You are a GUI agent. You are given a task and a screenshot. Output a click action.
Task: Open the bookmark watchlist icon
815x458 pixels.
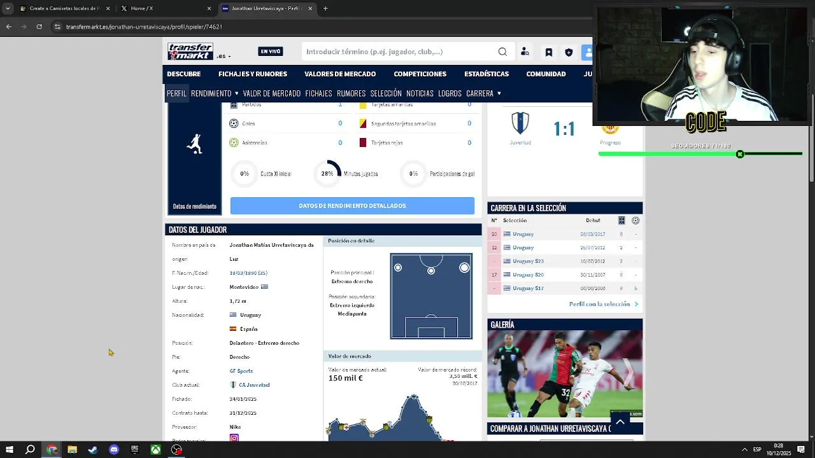(549, 52)
